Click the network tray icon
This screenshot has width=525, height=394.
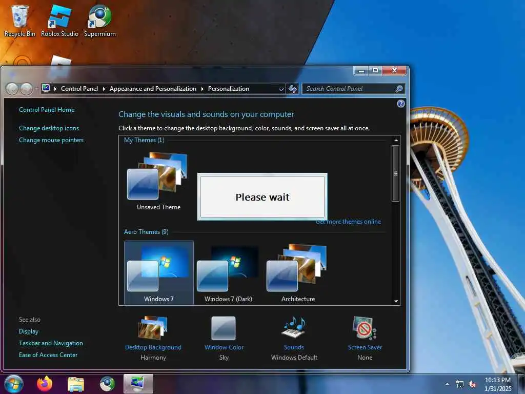point(460,384)
